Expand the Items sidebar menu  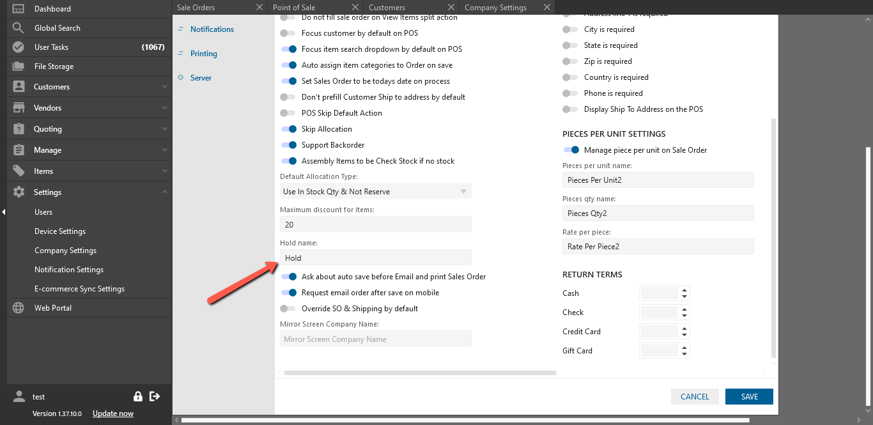pos(165,171)
